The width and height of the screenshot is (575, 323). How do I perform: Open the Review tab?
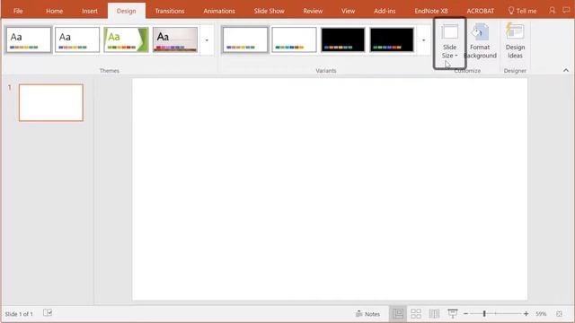pyautogui.click(x=313, y=11)
